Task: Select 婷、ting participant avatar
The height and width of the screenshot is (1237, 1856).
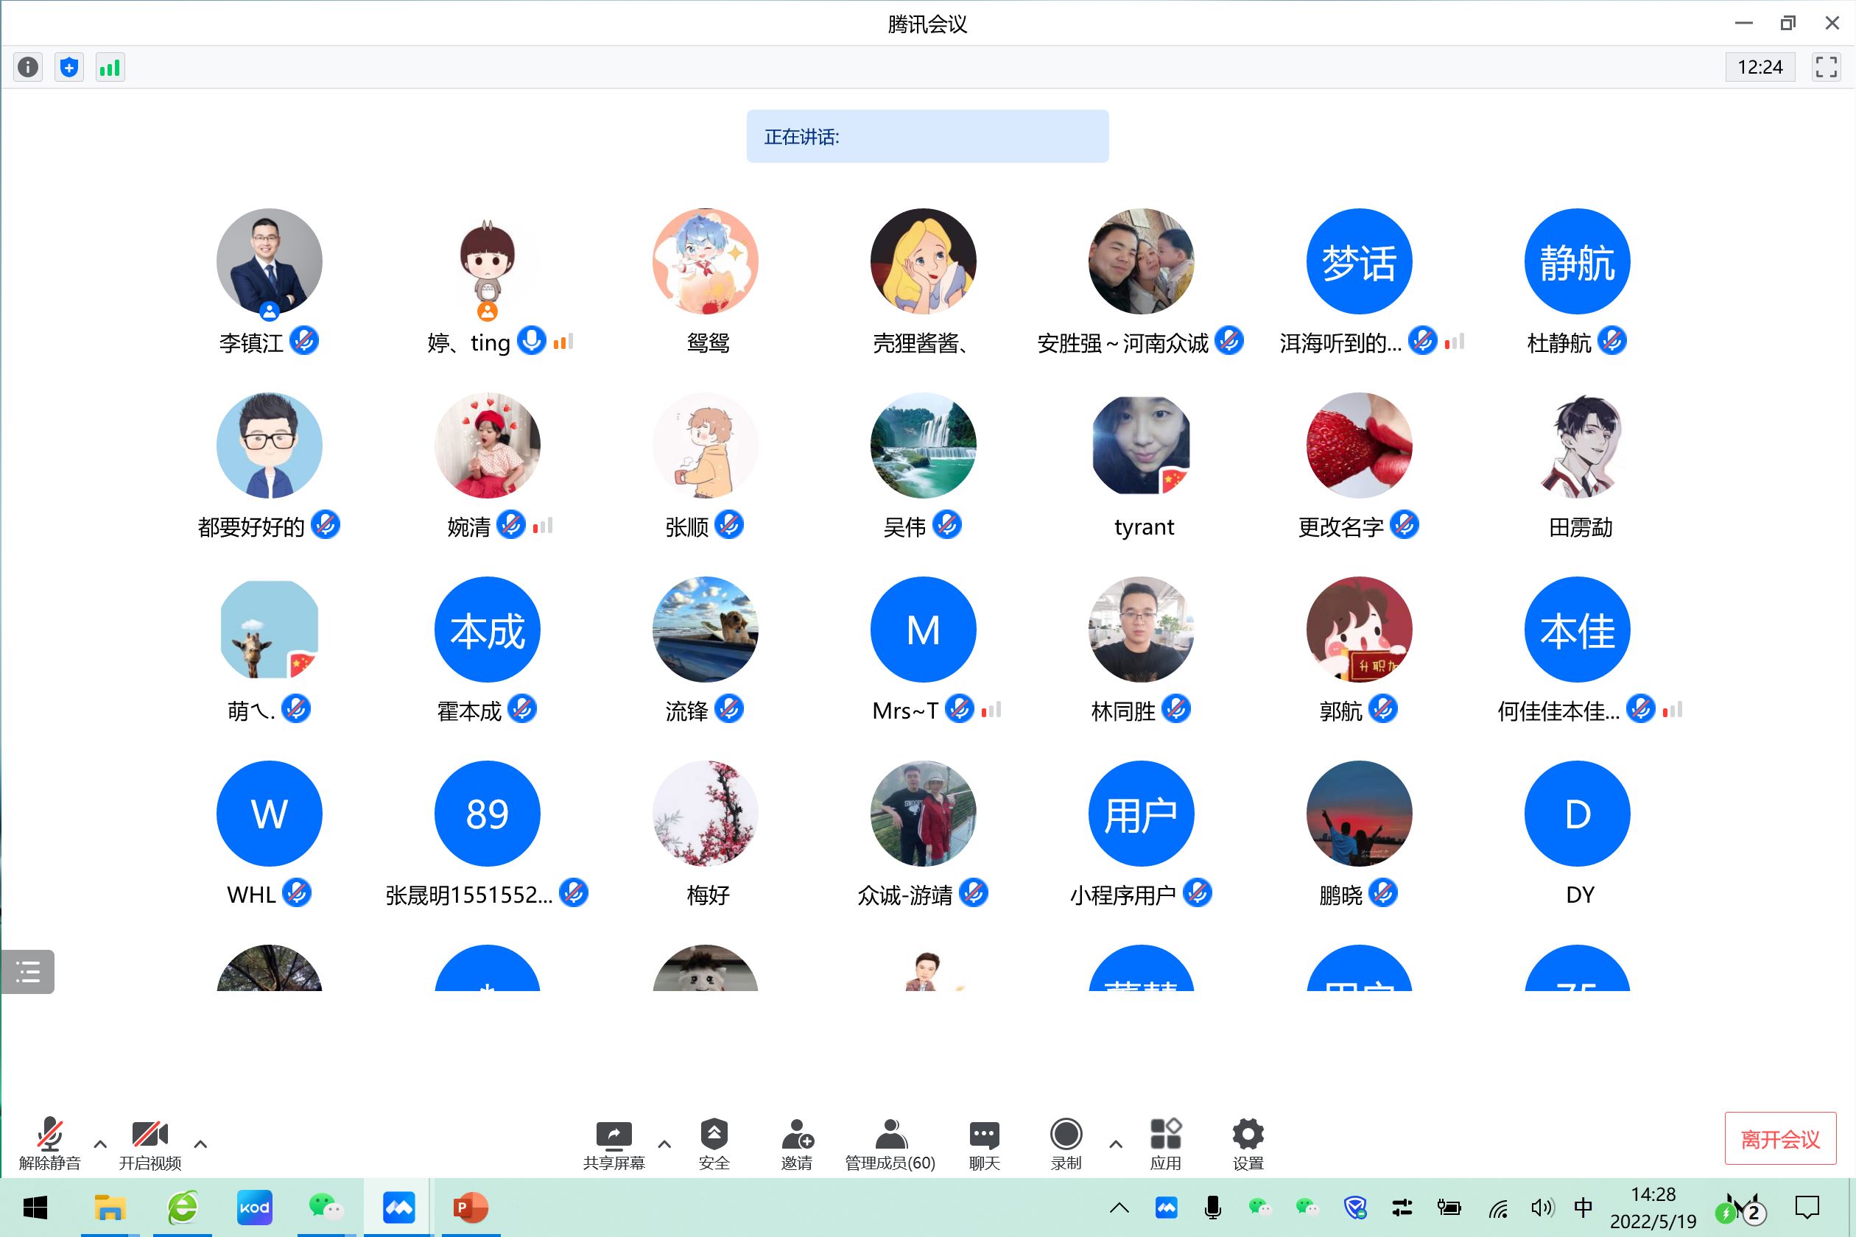Action: point(487,261)
